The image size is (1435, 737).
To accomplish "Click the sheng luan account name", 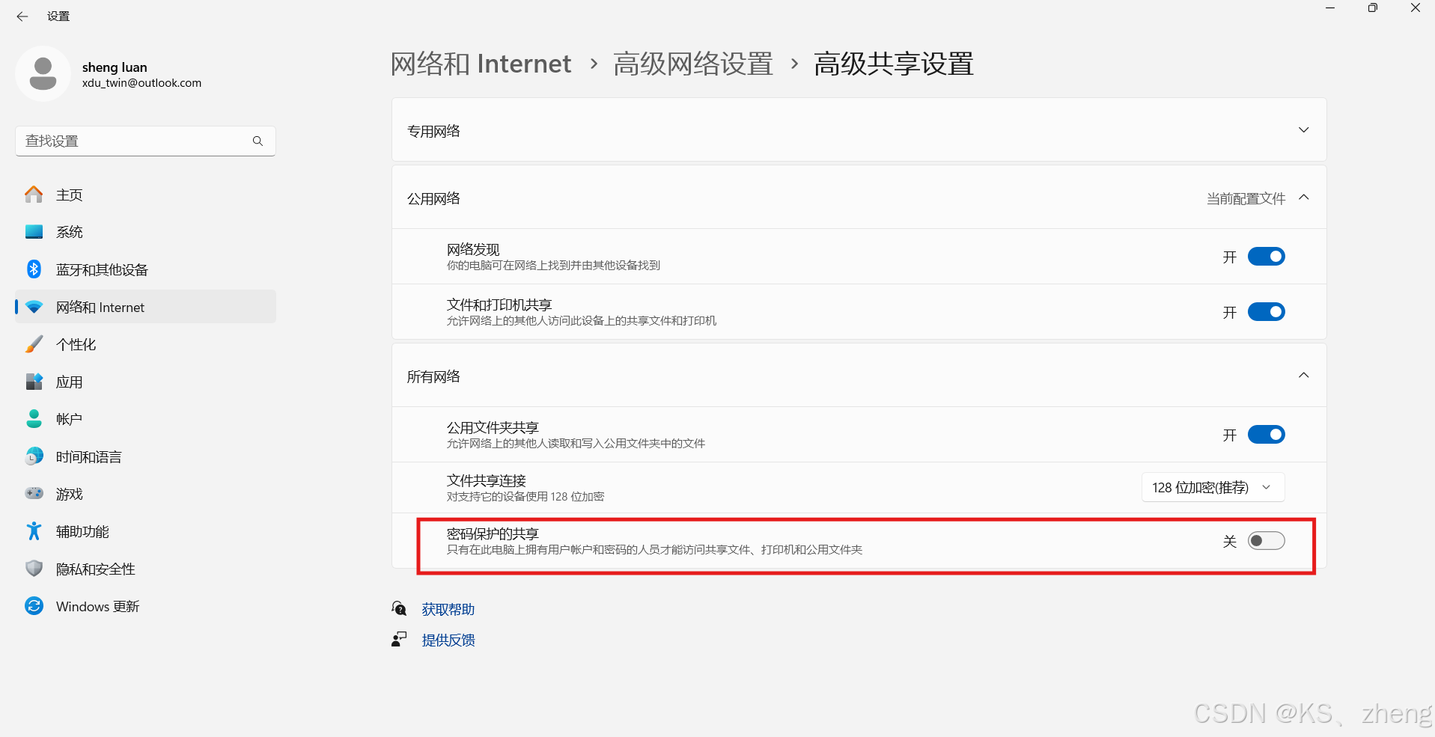I will 115,67.
